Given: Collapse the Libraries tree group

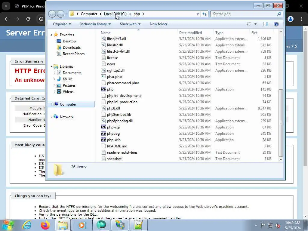Looking at the screenshot, I should click(x=51, y=66).
